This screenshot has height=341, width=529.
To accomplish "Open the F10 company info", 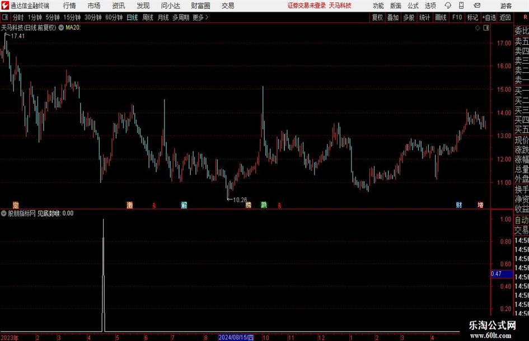I will (457, 17).
